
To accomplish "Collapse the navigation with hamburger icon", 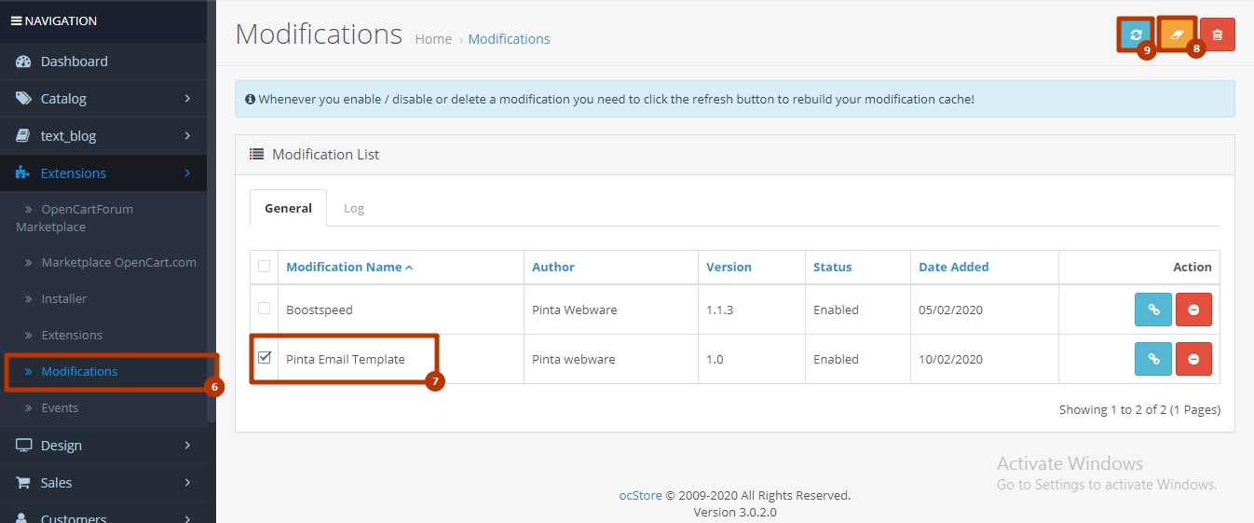I will (16, 21).
